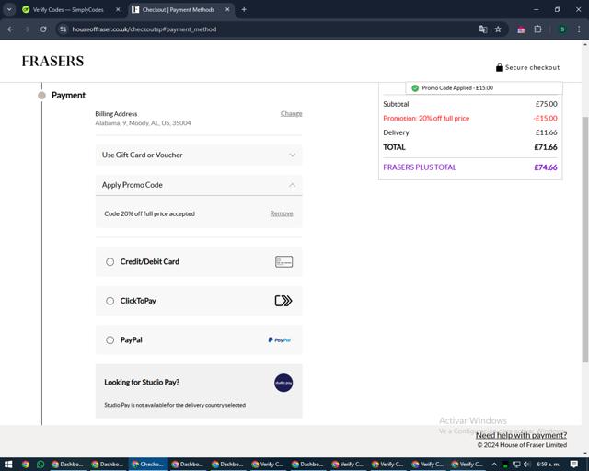589x471 pixels.
Task: Click the ClickToPay arrows logo
Action: pyautogui.click(x=283, y=301)
